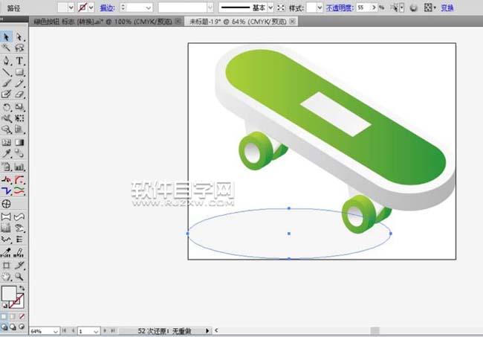
Task: Select the Rectangle tool
Action: (19, 72)
